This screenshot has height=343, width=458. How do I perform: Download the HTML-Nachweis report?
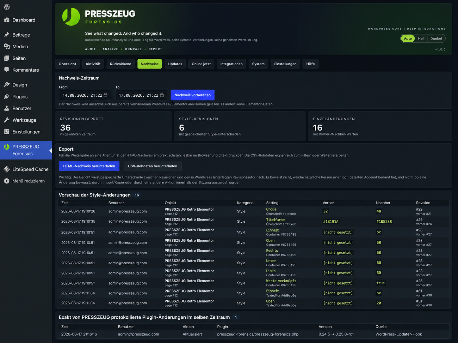(89, 166)
